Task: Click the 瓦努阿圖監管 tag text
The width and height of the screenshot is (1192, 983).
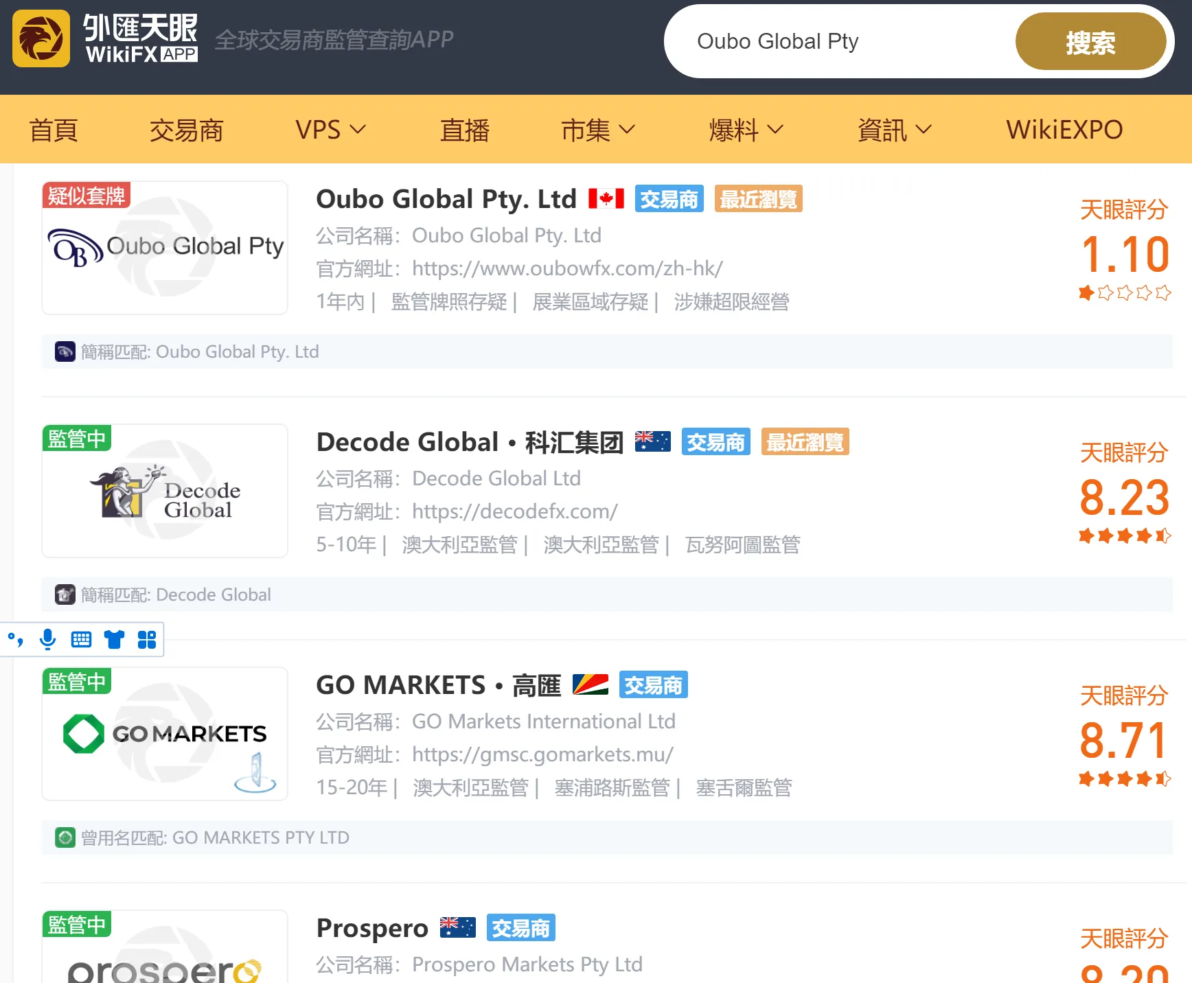Action: pos(743,545)
